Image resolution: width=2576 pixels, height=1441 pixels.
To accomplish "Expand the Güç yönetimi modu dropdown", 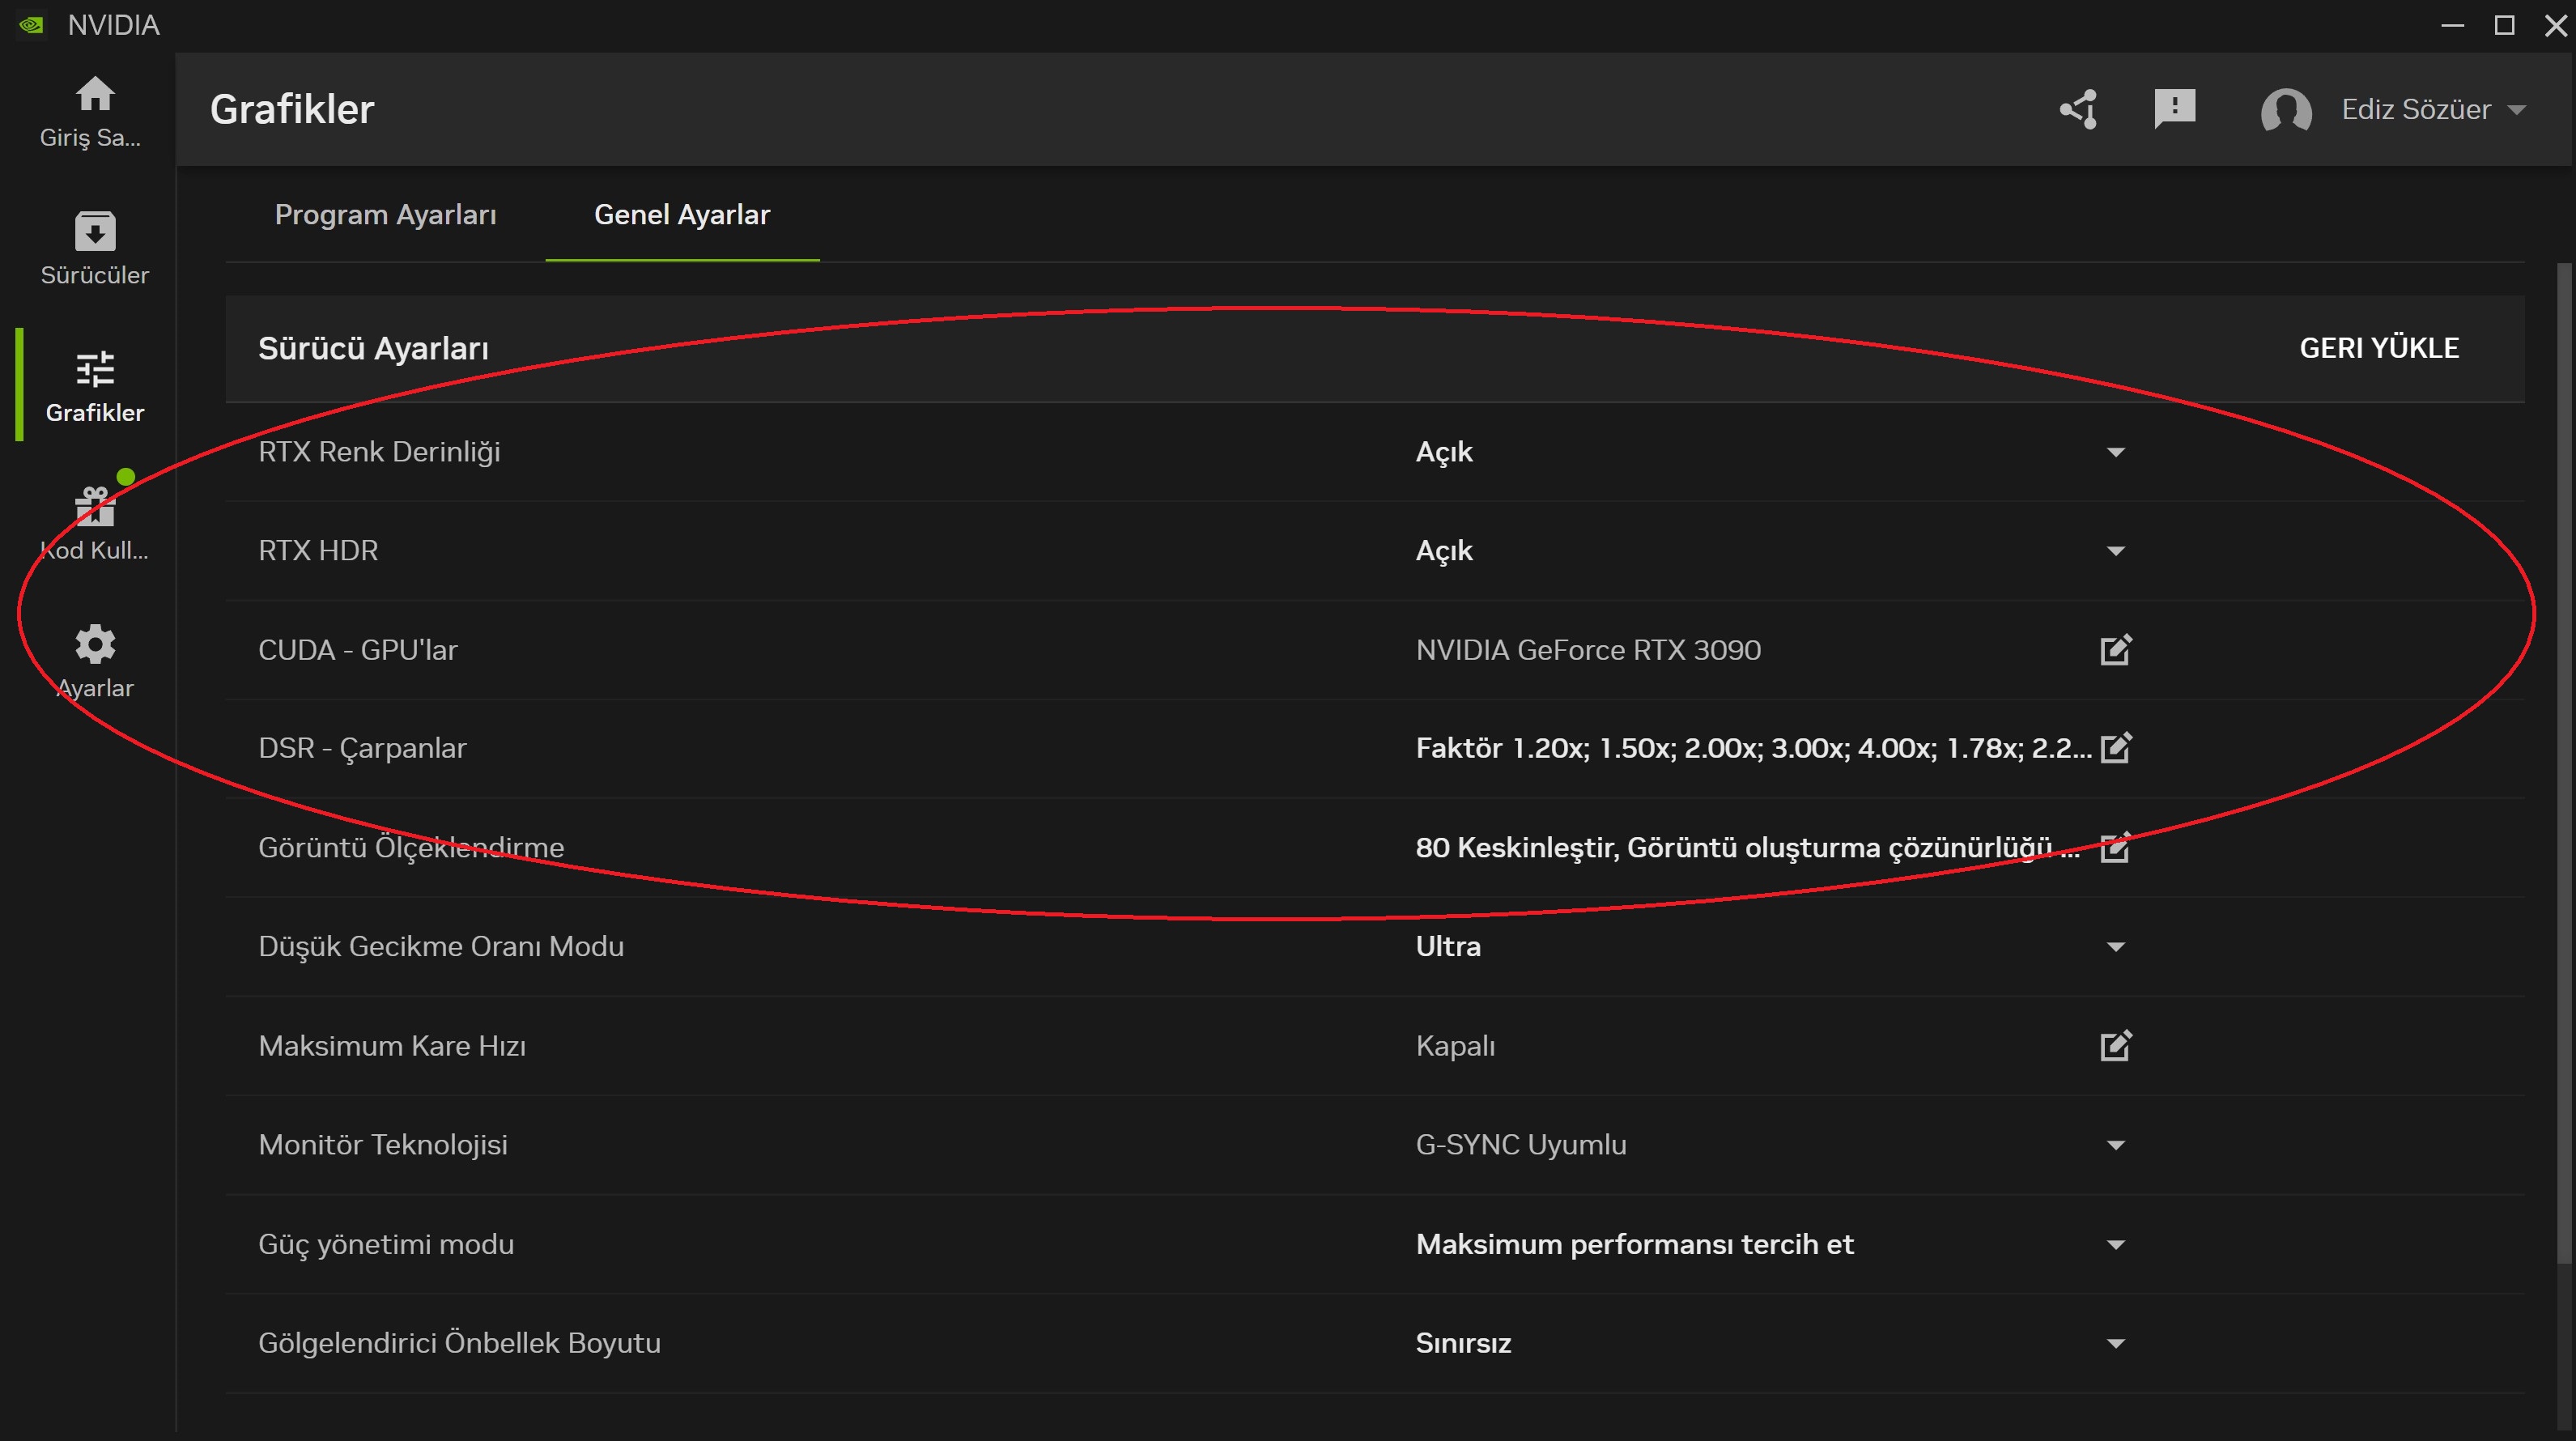I will [2116, 1245].
